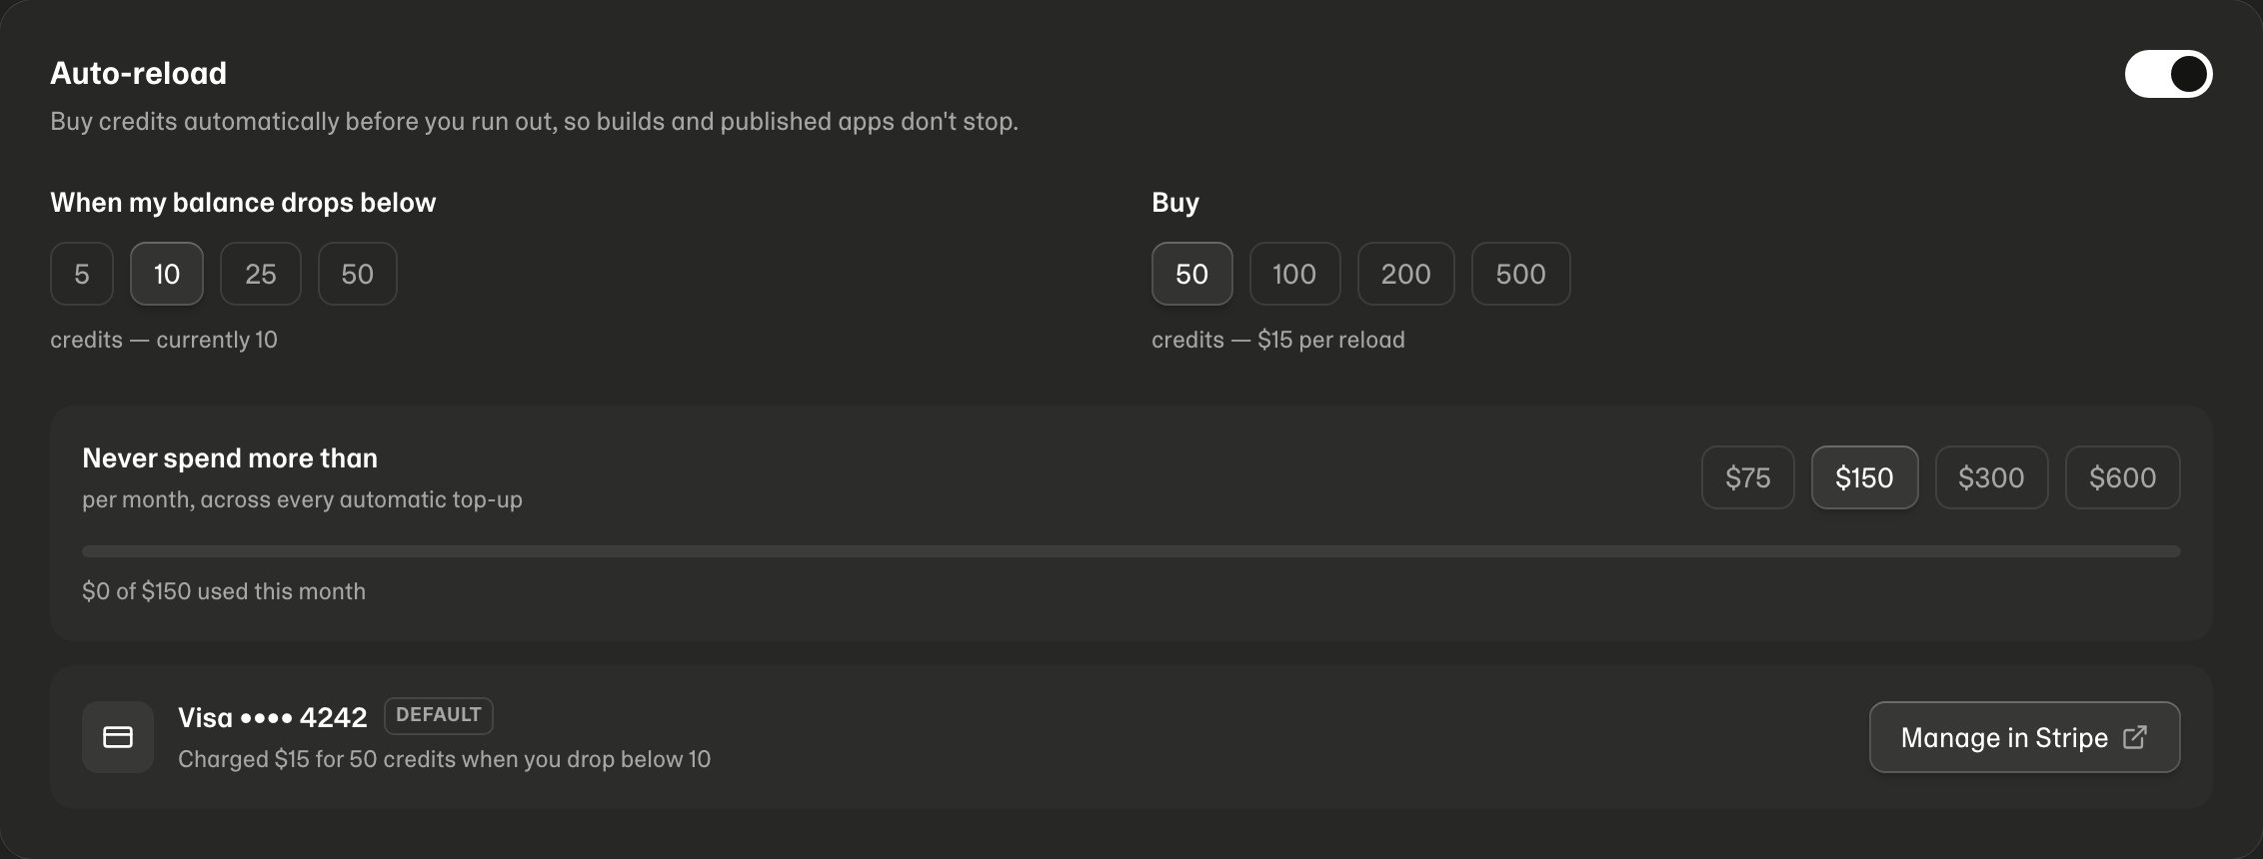The image size is (2263, 859).
Task: Click the Visa •••• 4242 card label
Action: (273, 717)
